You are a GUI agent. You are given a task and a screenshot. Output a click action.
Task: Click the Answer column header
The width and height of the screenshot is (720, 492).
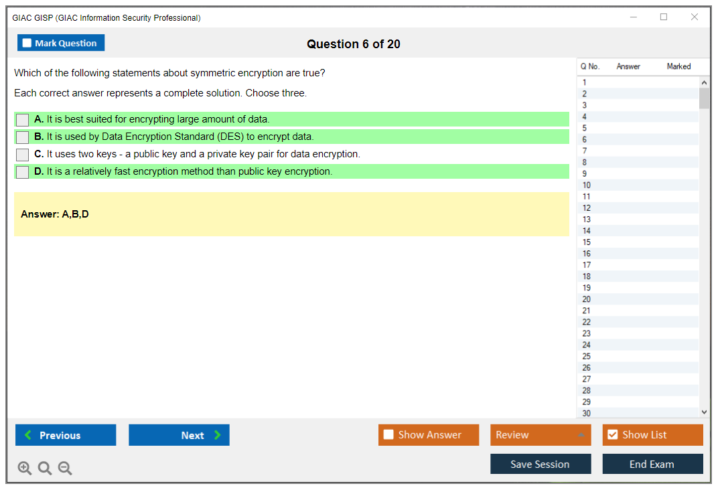click(628, 66)
